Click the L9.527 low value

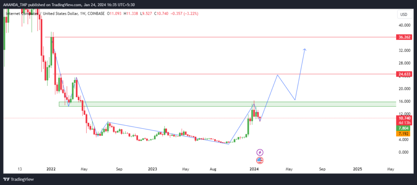pyautogui.click(x=146, y=14)
